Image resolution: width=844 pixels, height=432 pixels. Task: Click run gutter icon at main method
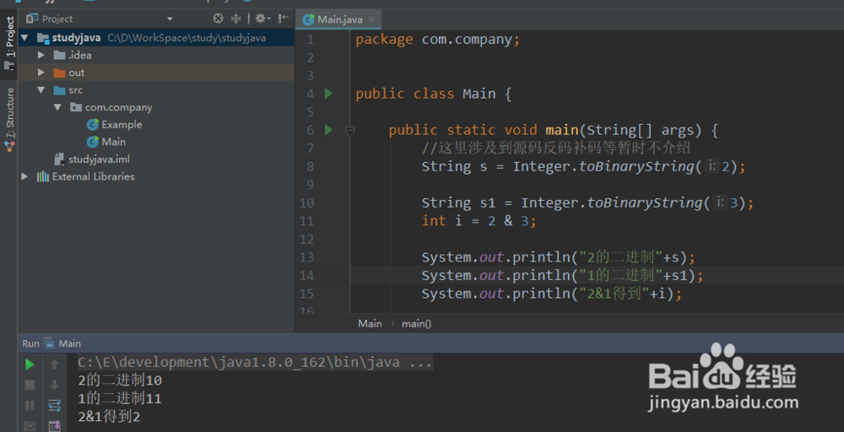[328, 130]
